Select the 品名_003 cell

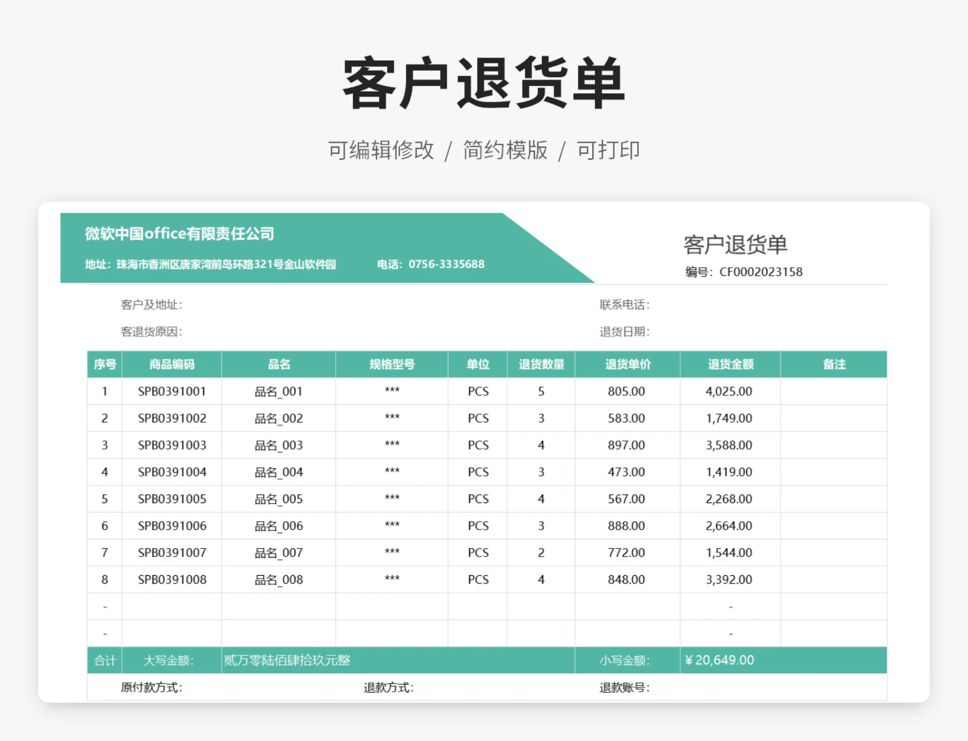coord(278,446)
